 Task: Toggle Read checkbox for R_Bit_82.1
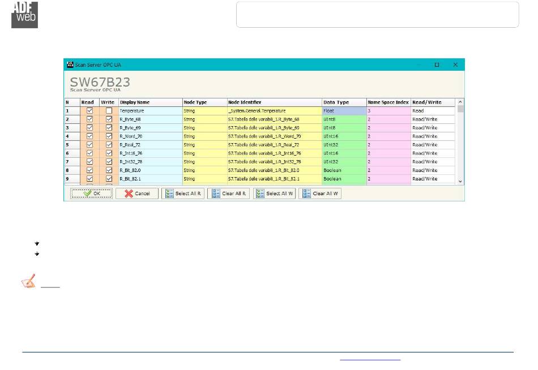(x=89, y=179)
